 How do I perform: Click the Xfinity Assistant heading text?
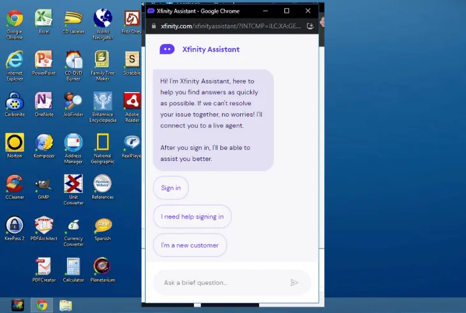[x=211, y=49]
